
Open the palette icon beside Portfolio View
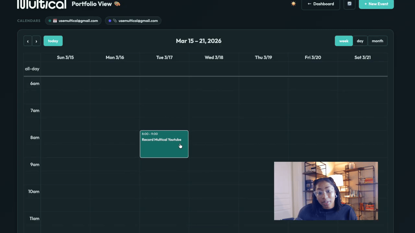[x=116, y=4]
